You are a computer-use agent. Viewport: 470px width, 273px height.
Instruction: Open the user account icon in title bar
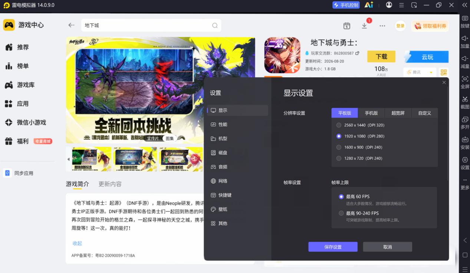[389, 5]
